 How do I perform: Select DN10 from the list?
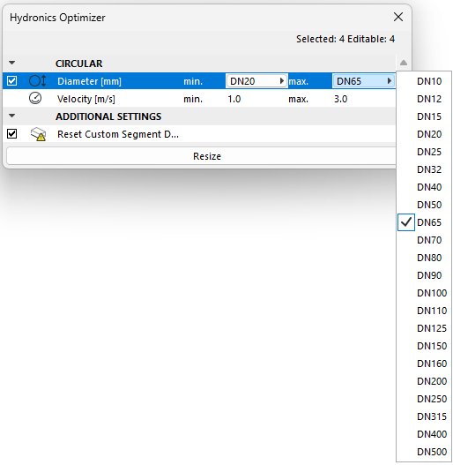(x=424, y=81)
